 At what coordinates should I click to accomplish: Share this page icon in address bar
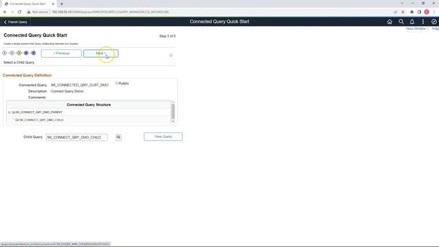coord(395,12)
